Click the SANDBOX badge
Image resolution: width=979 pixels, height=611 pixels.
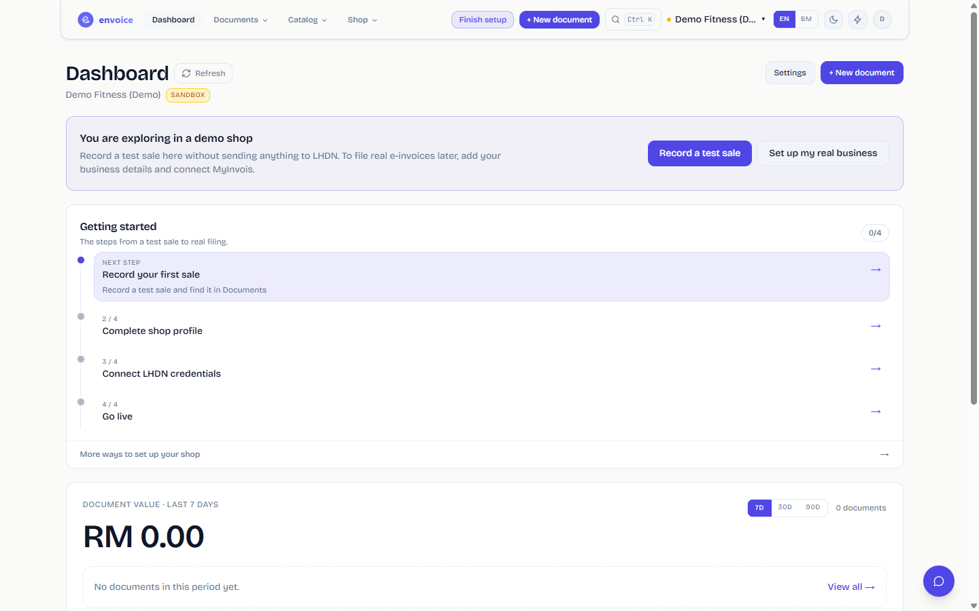click(188, 95)
